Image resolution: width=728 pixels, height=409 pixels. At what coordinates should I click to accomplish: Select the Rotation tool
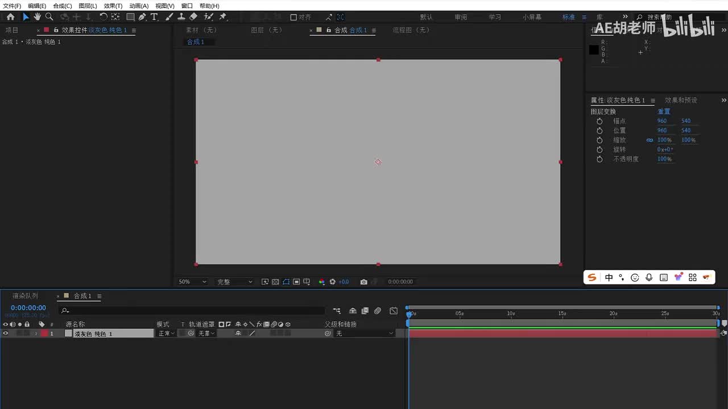pos(104,17)
